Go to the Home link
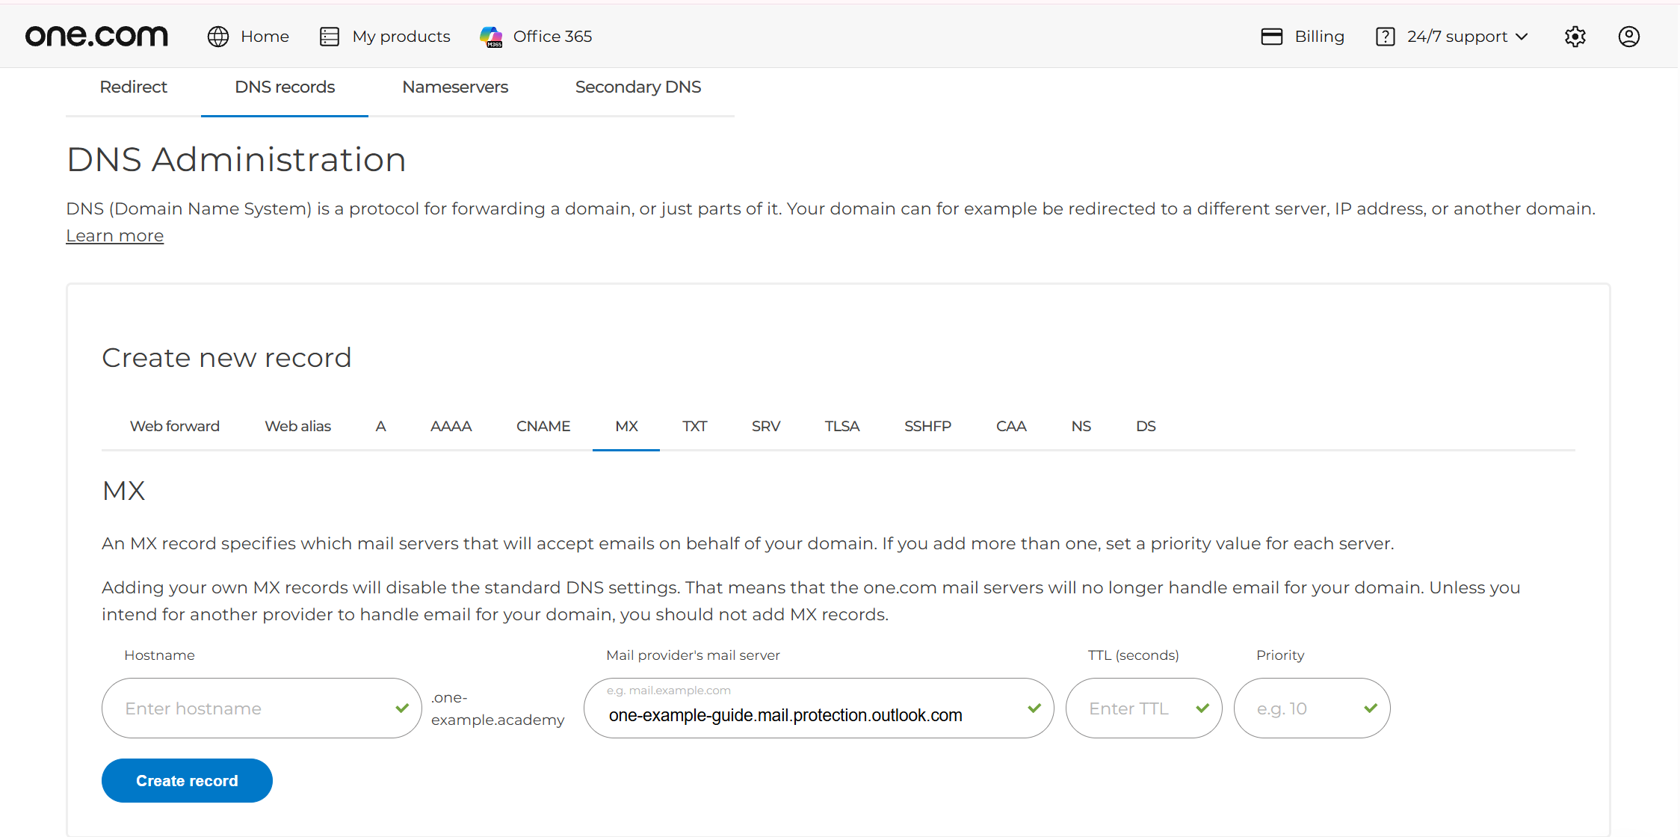This screenshot has width=1680, height=837. (265, 37)
